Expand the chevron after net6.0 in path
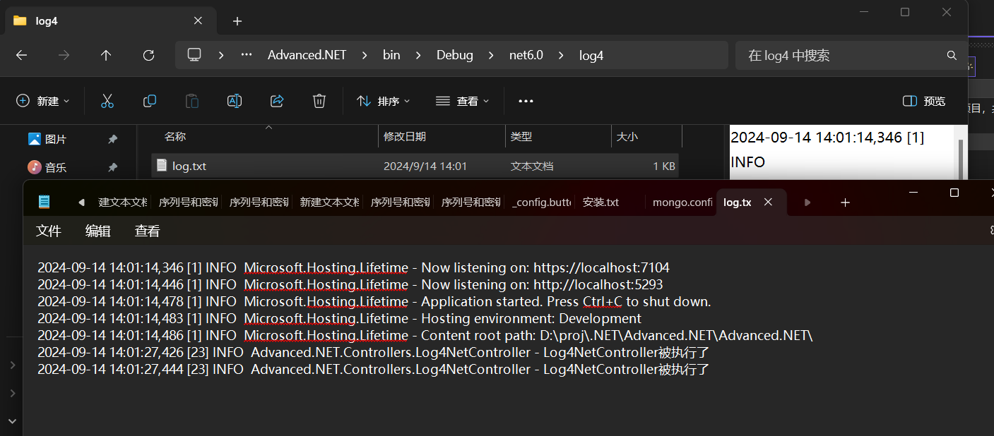Screen dimensions: 994x436 pyautogui.click(x=562, y=55)
